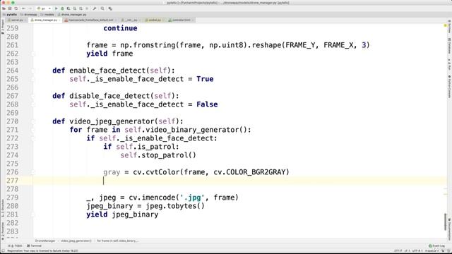Click the Debug bug icon
Image resolution: width=452 pixels, height=254 pixels.
click(x=62, y=8)
